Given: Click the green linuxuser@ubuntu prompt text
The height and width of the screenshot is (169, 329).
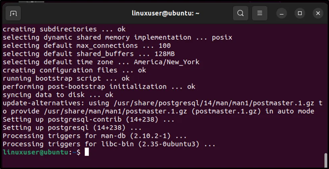Looking at the screenshot, I should pos(36,152).
